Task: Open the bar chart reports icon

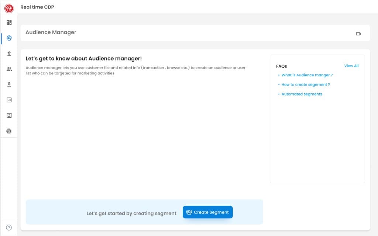Action: pyautogui.click(x=9, y=100)
